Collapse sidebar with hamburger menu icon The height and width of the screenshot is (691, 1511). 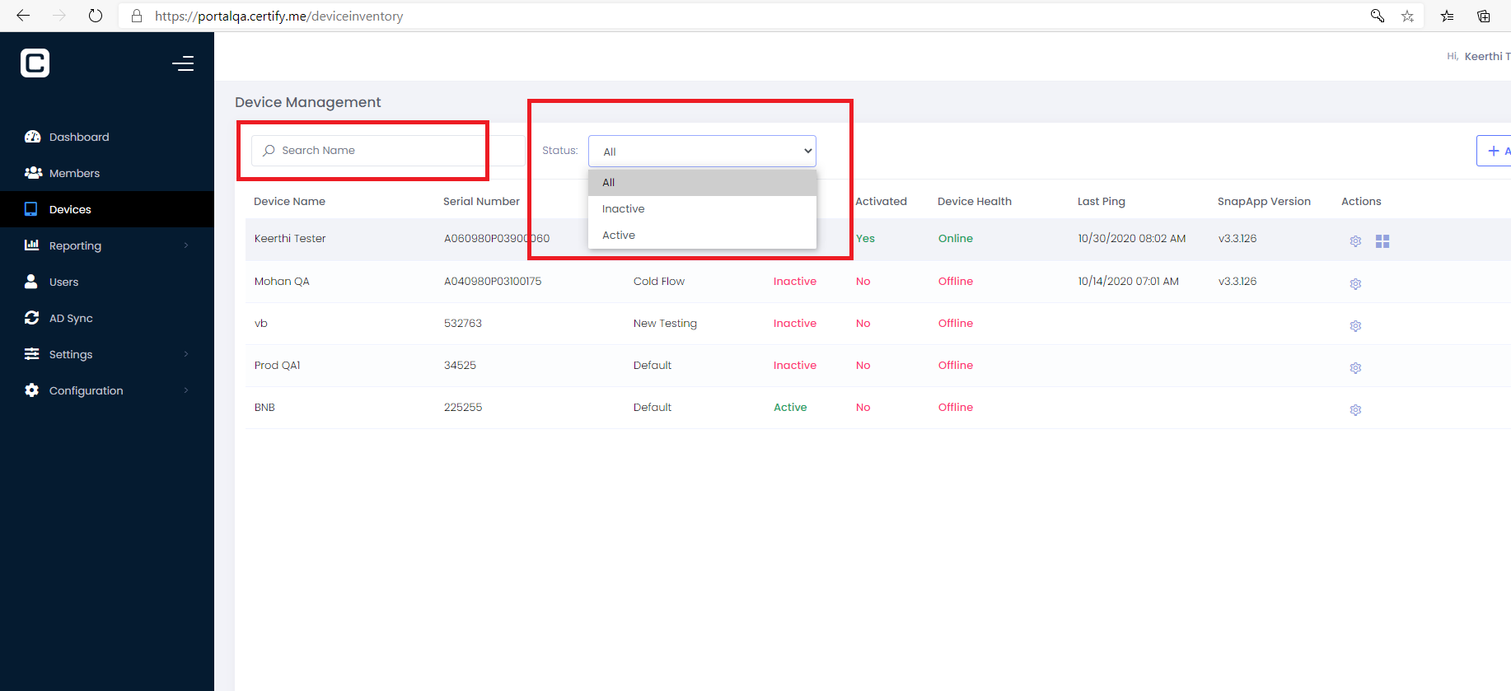183,63
